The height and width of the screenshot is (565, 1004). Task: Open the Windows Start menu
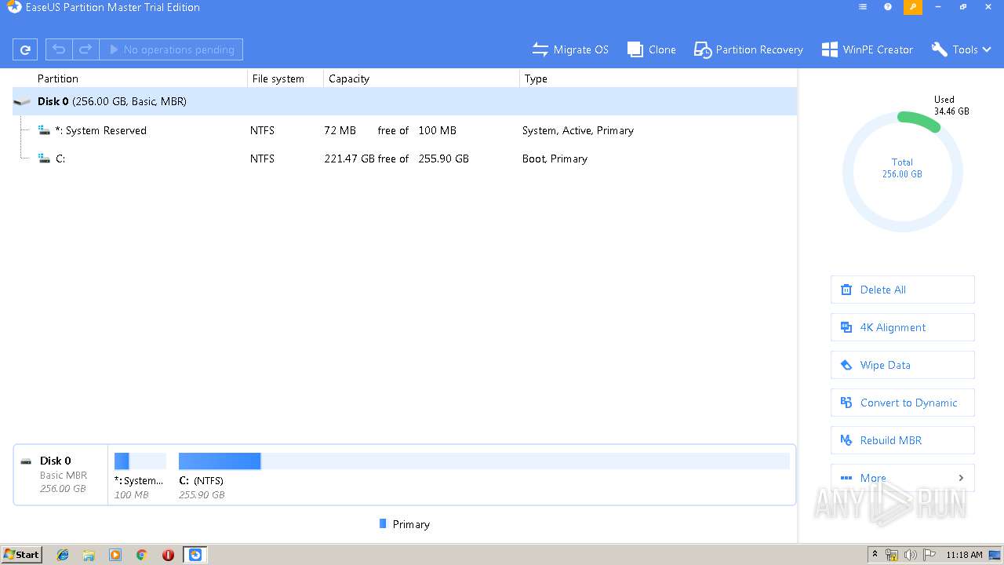(22, 554)
